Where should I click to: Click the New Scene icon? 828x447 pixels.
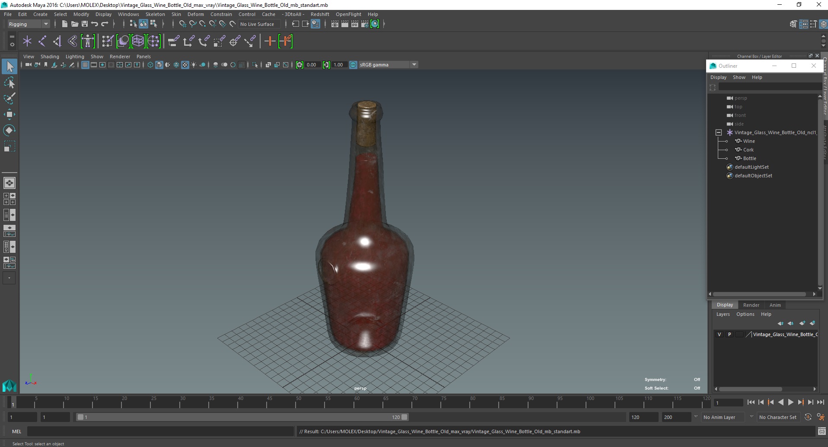coord(64,24)
